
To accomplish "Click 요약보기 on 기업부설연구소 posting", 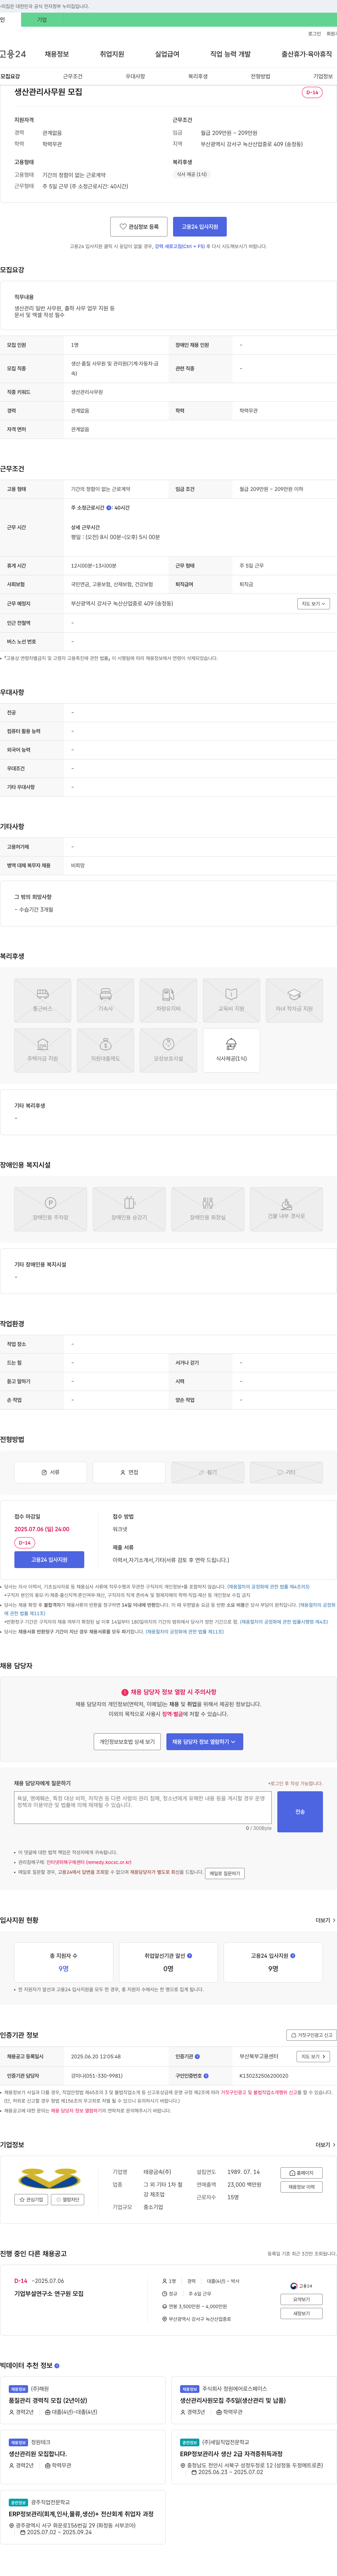I will pyautogui.click(x=301, y=2299).
